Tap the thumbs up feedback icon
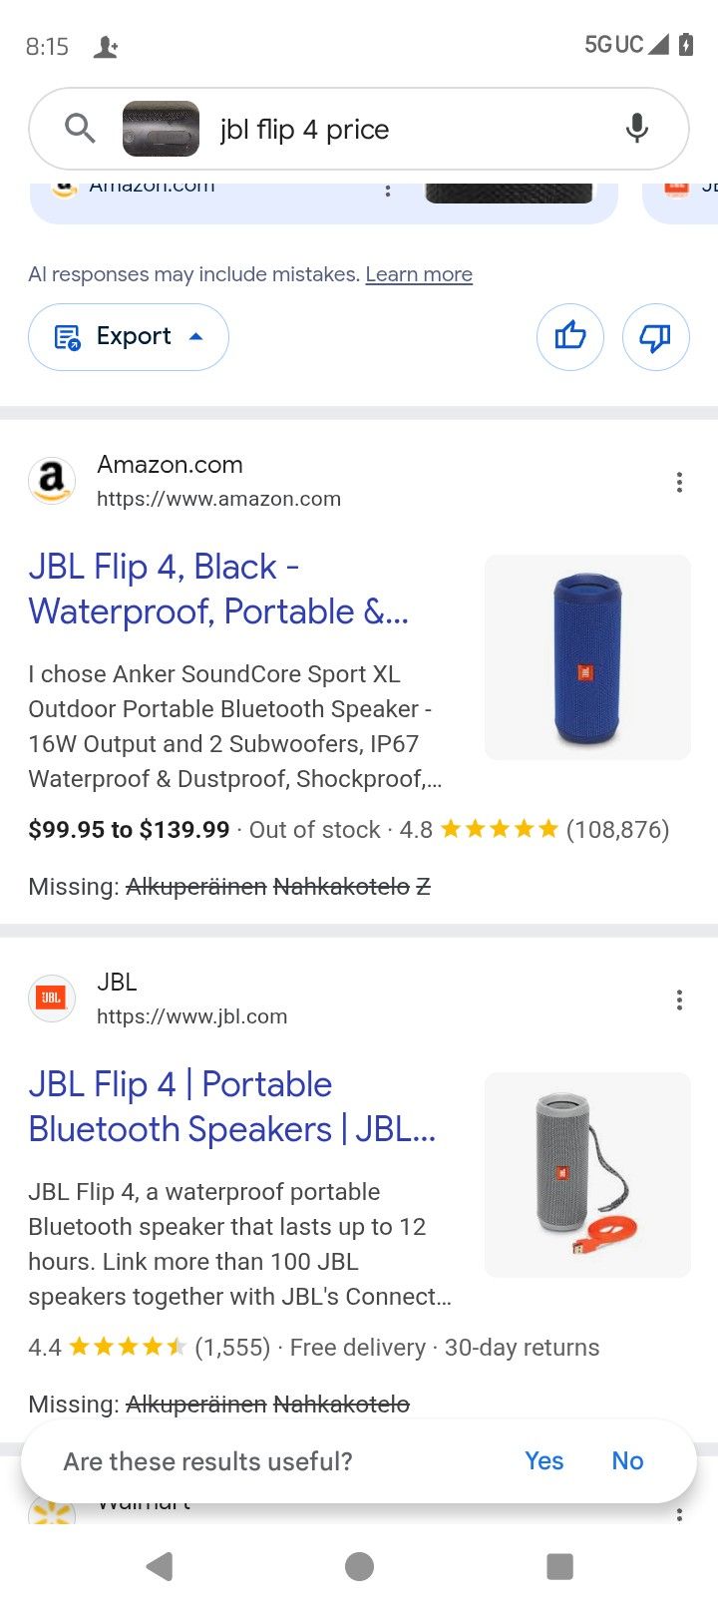 tap(570, 337)
